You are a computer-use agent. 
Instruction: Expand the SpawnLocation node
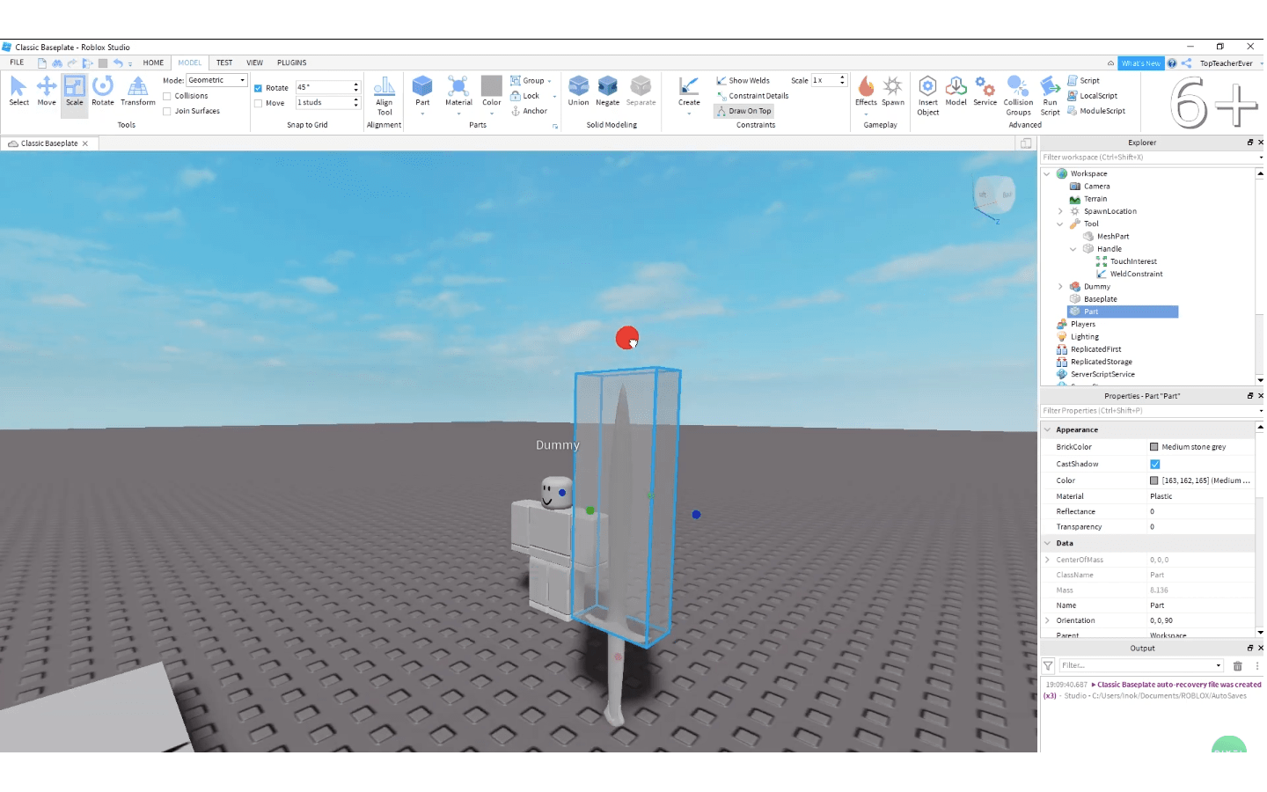click(1059, 211)
